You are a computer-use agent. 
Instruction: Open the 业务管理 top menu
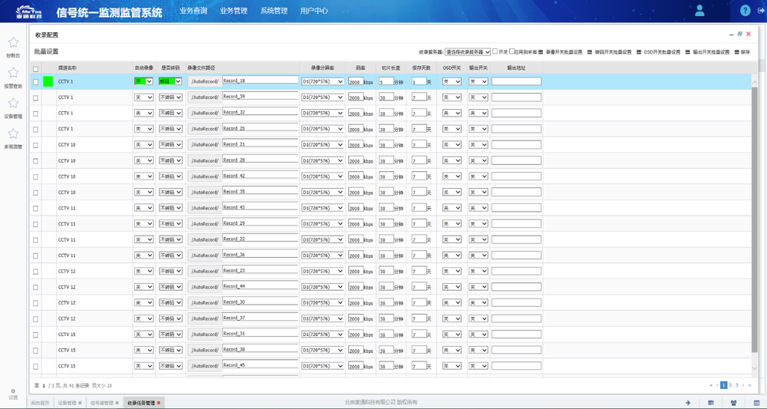233,12
